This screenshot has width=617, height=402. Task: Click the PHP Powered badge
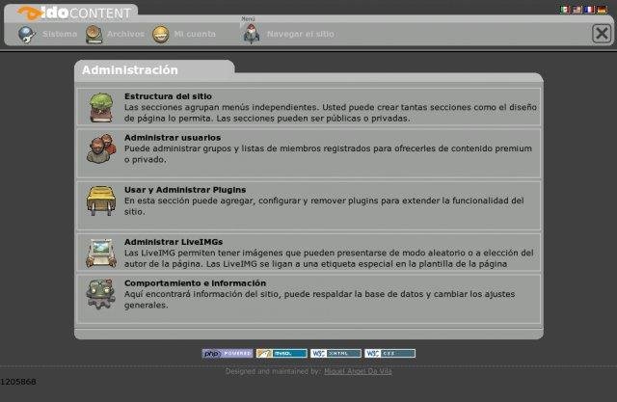(228, 353)
